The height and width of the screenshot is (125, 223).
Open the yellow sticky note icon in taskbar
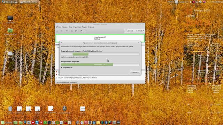pos(98,123)
